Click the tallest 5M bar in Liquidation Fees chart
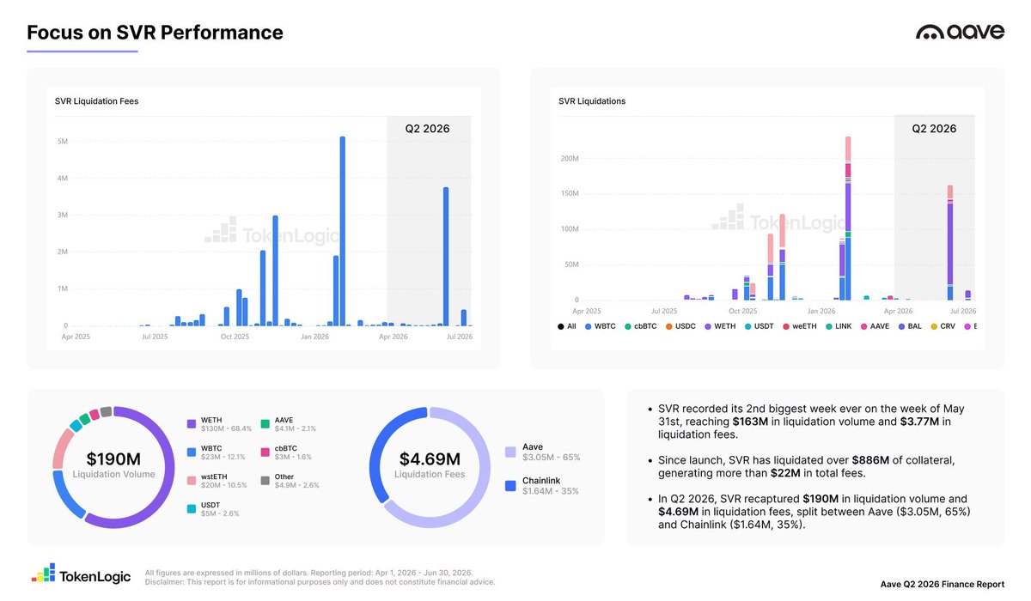Screen dimensions: 1031x601 coord(342,231)
